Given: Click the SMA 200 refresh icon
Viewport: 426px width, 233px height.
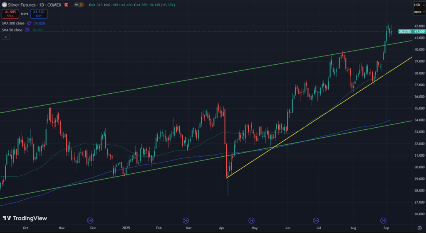Looking at the screenshot, I should (29, 23).
